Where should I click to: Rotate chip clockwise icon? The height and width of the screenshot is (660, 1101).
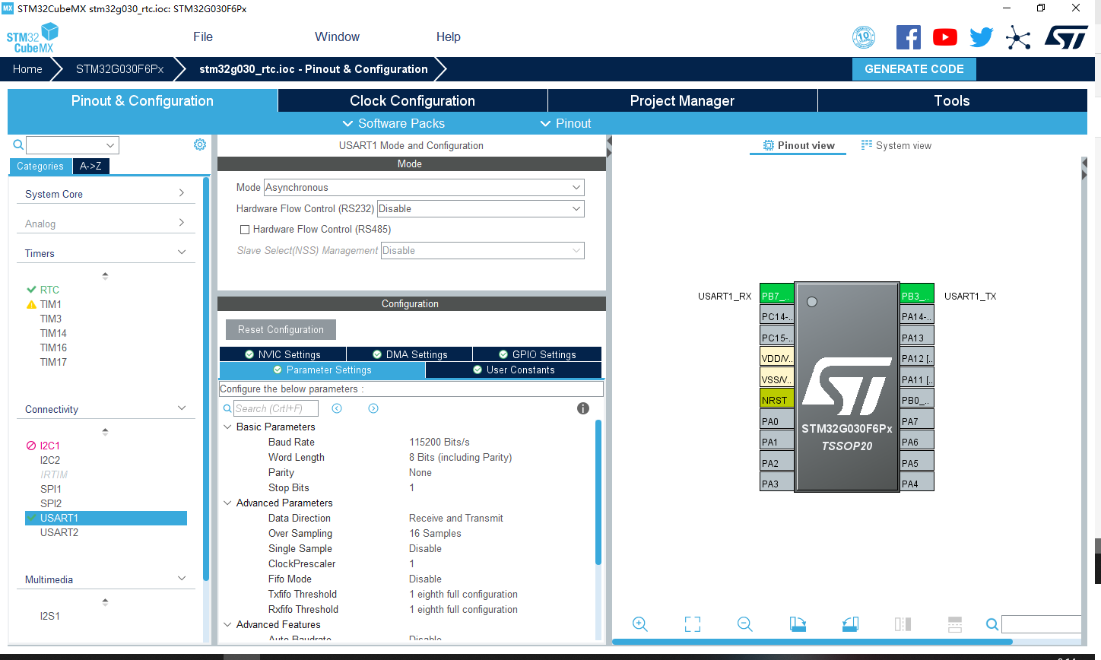tap(798, 624)
